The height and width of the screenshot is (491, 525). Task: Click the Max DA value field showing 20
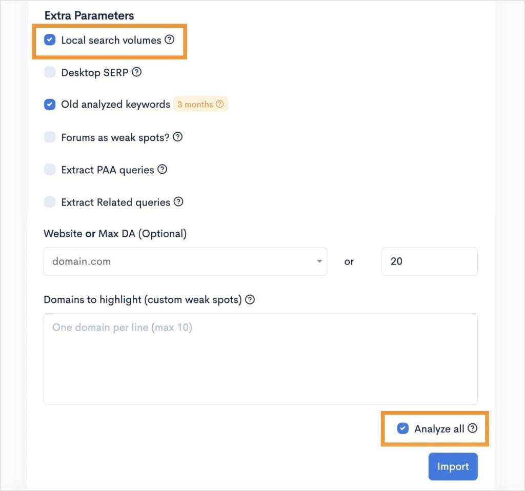[429, 261]
